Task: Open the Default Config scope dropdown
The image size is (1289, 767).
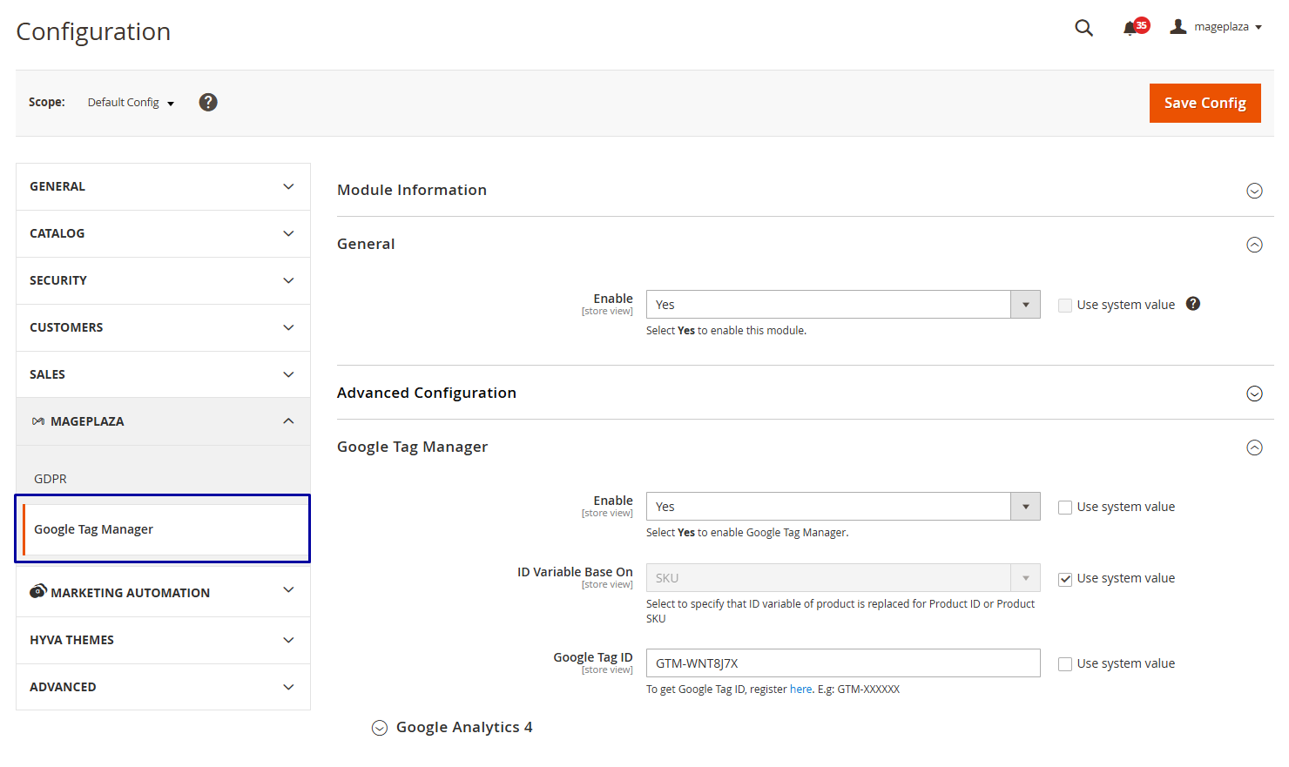Action: (129, 102)
